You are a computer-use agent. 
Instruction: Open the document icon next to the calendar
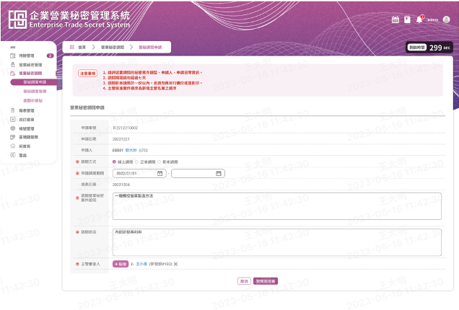point(407,19)
